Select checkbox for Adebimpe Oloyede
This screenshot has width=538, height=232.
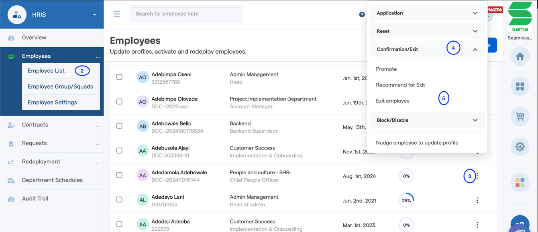pyautogui.click(x=119, y=101)
